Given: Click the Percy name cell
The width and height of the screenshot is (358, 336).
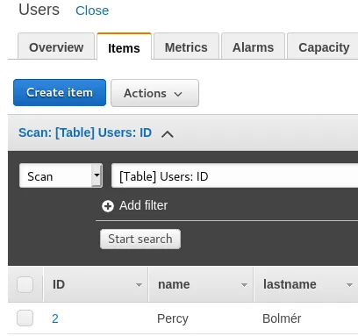Looking at the screenshot, I should point(173,318).
